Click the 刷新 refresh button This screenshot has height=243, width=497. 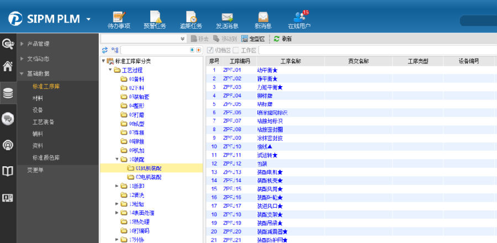point(283,39)
